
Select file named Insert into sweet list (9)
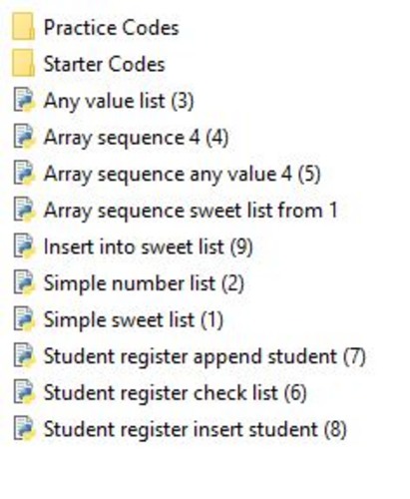pyautogui.click(x=149, y=248)
